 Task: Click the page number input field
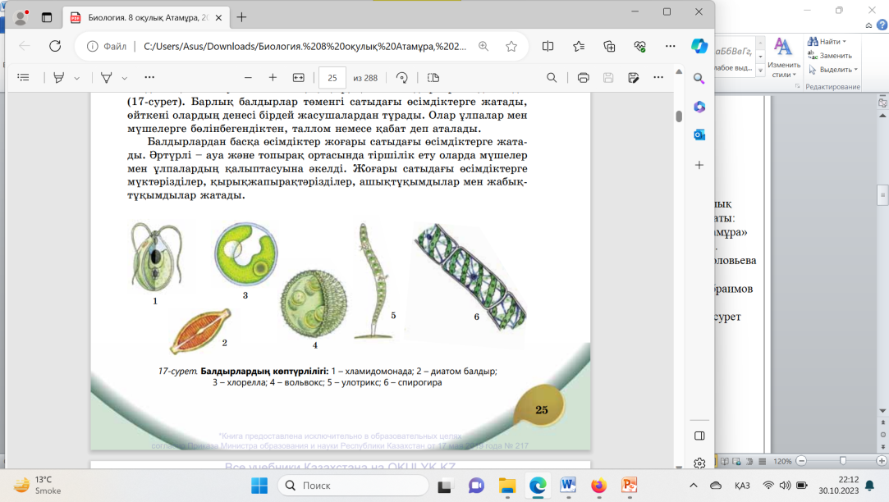pyautogui.click(x=332, y=78)
